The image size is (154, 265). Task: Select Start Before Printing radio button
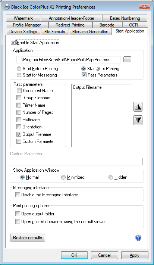click(20, 69)
